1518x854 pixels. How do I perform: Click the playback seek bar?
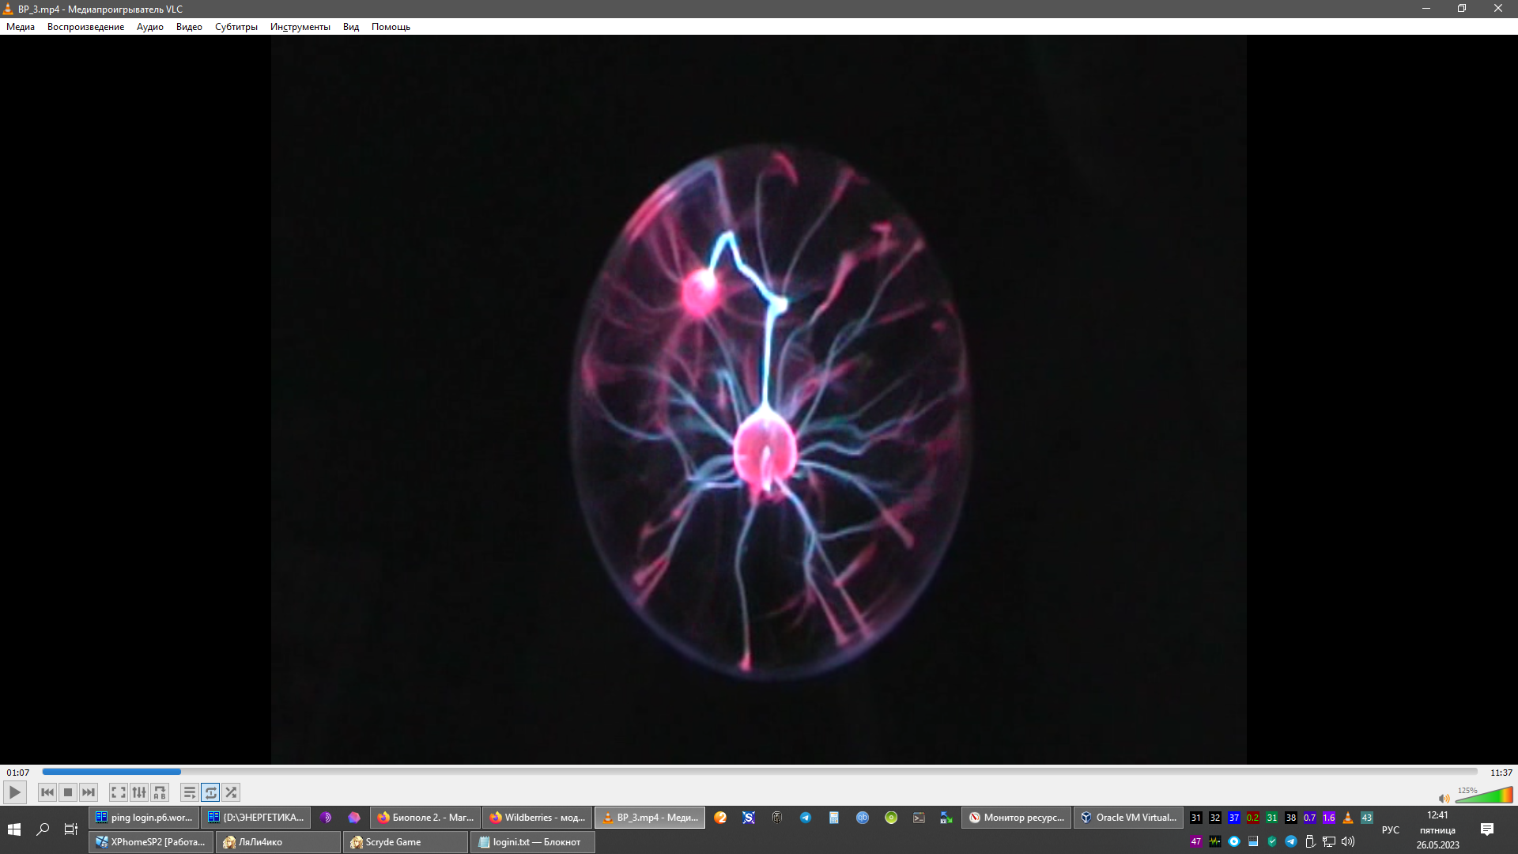(759, 772)
